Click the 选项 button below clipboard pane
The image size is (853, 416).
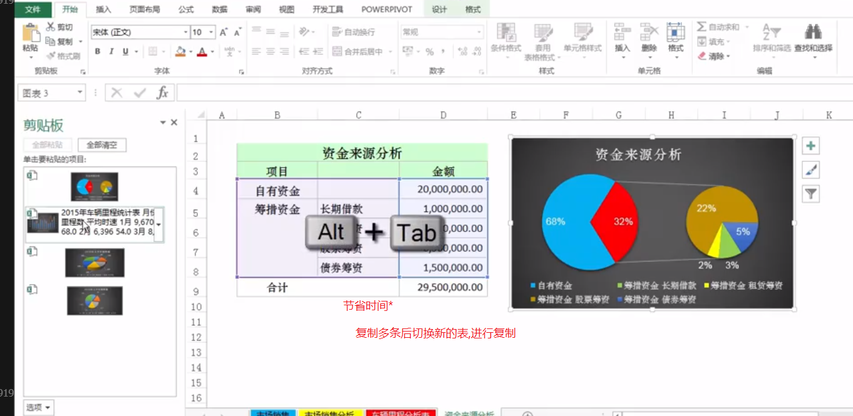coord(37,407)
